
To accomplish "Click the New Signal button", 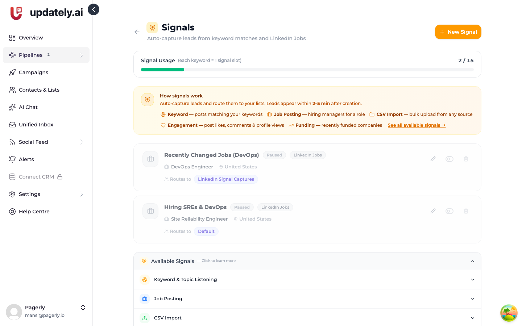I will [x=458, y=32].
